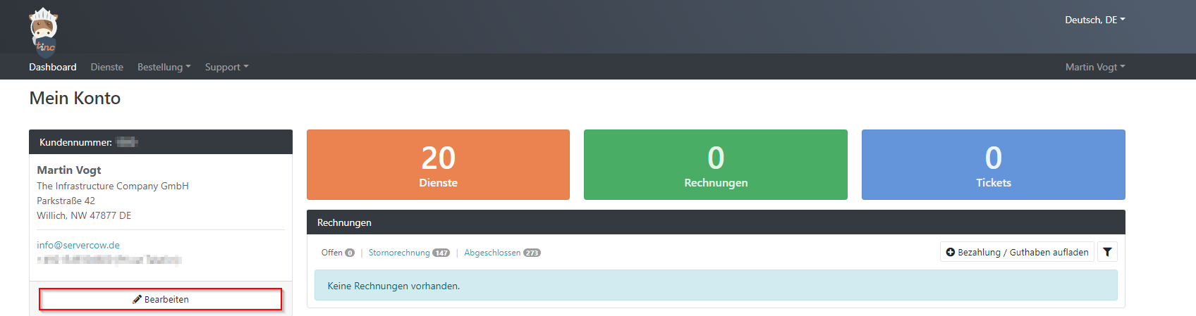The width and height of the screenshot is (1196, 316).
Task: Open the Dashboard nav item
Action: (x=53, y=67)
